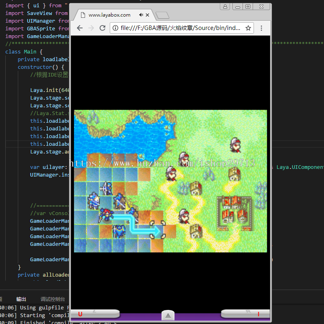This screenshot has width=324, height=324.
Task: Open the 调试控制台 tab in editor
Action: [53, 299]
